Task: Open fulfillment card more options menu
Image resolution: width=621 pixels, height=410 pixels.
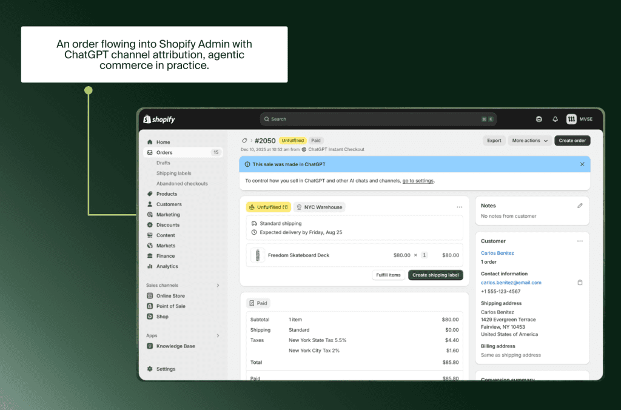Action: 460,207
